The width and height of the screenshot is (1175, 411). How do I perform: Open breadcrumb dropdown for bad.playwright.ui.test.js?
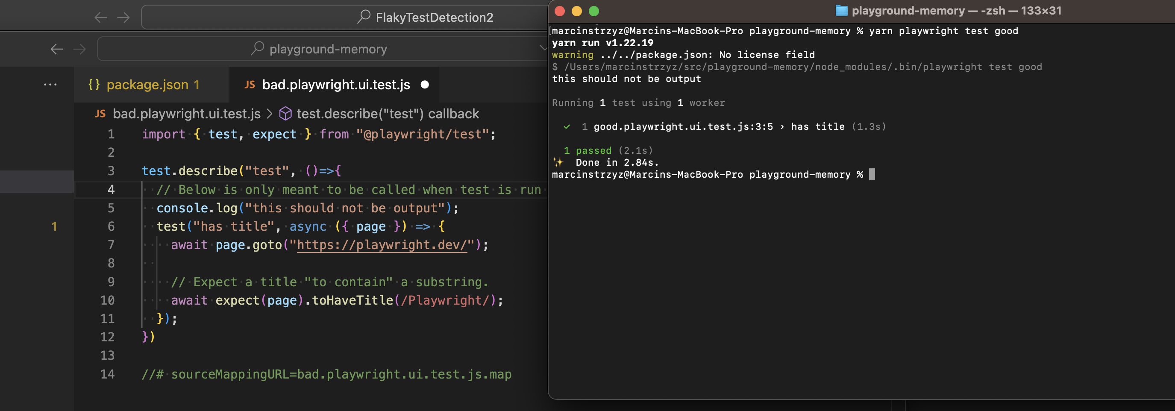[x=188, y=114]
